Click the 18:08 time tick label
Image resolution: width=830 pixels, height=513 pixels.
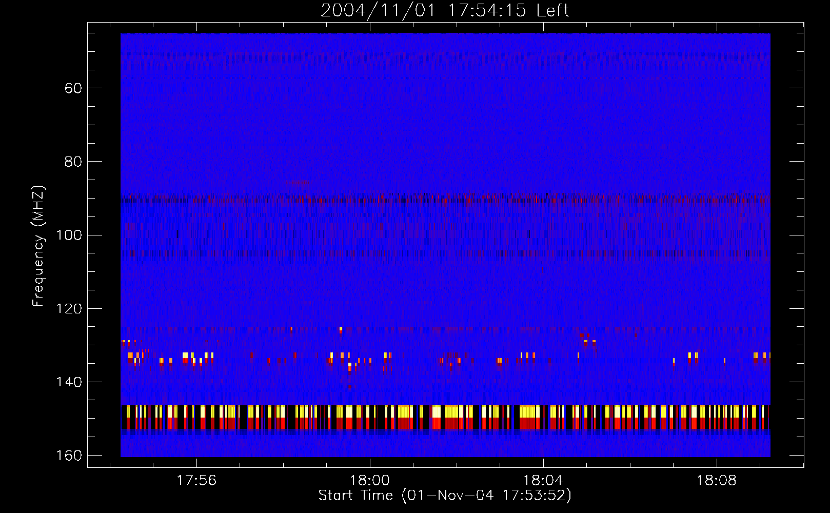(716, 481)
